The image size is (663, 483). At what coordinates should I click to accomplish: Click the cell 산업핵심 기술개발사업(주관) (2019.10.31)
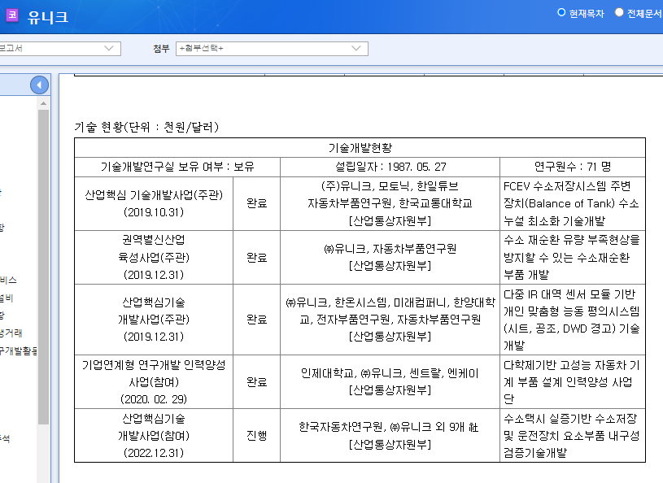(x=154, y=203)
